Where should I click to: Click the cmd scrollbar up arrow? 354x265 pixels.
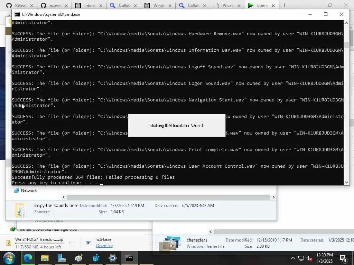(346, 23)
